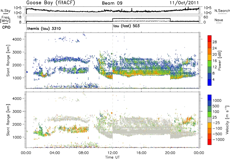Click the 'Freq. [MHz]' axis label
230x159 pixels.
coord(6,20)
